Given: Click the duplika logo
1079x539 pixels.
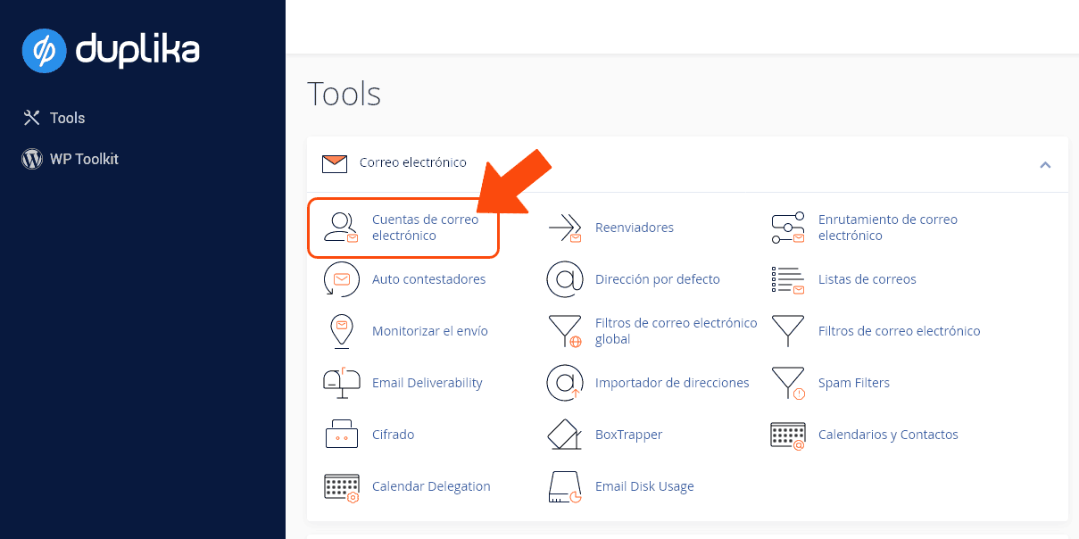Looking at the screenshot, I should coord(111,50).
